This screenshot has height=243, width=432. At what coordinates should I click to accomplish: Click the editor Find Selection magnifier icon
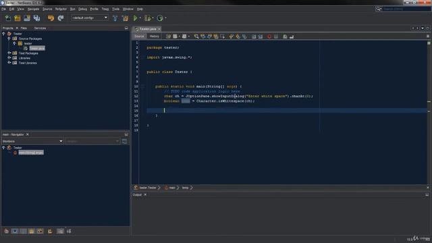tap(196, 36)
